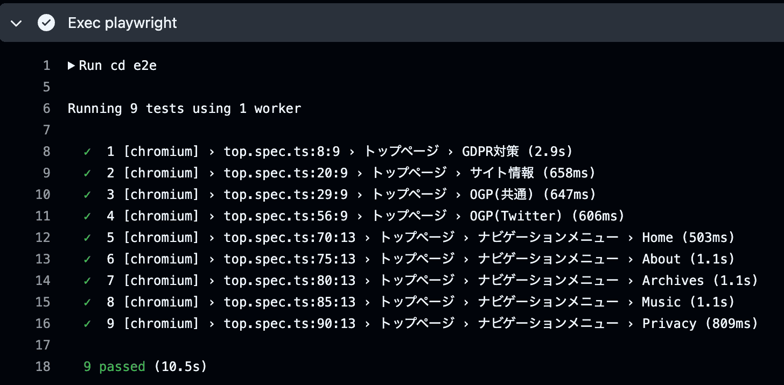Open the permalink for line number 12
Image resolution: width=784 pixels, height=385 pixels.
pyautogui.click(x=43, y=238)
